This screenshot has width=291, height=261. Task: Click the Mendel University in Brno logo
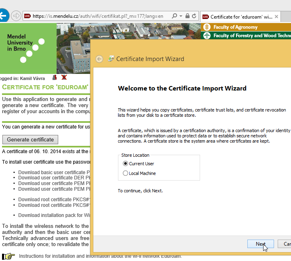coord(28,48)
